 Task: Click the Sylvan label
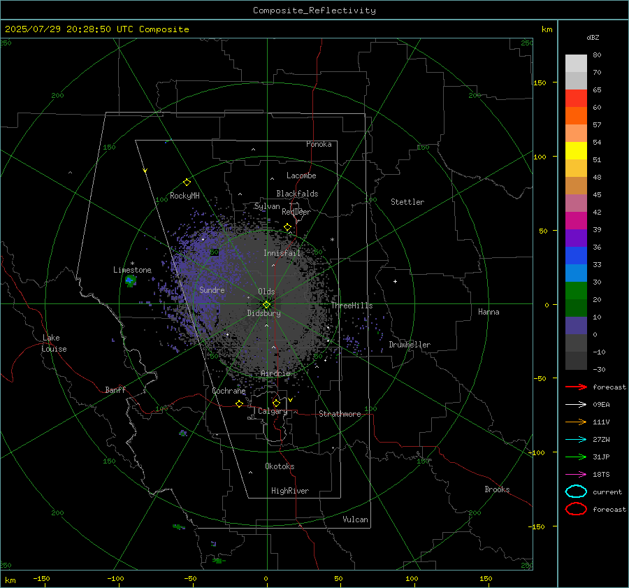(267, 206)
